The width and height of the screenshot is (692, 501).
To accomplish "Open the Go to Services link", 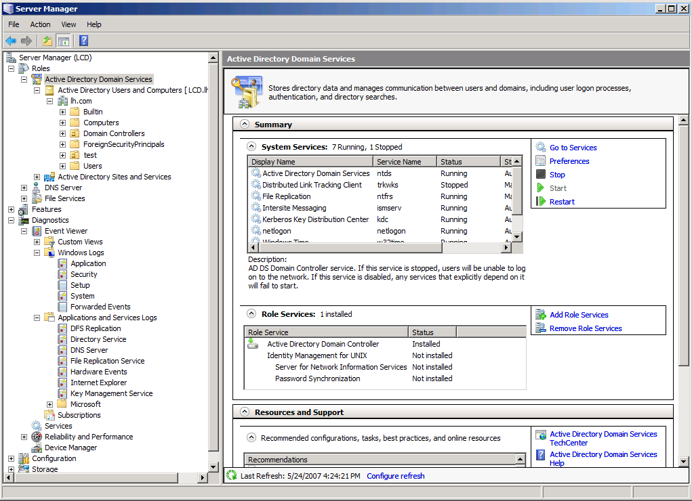I will coord(573,148).
